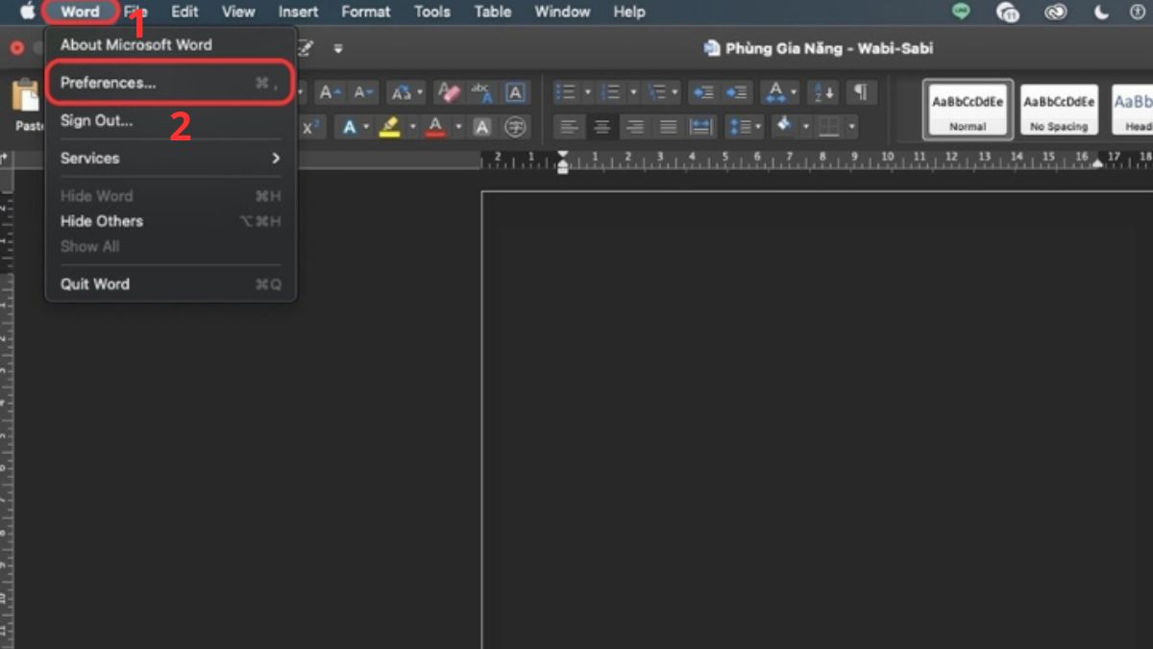Screen dimensions: 1153x649
Task: Toggle the show paragraph marks ¶ button
Action: (x=861, y=92)
